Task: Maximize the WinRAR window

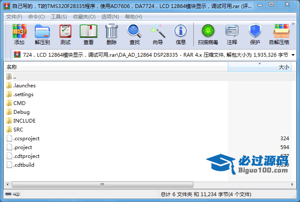Action: point(271,4)
